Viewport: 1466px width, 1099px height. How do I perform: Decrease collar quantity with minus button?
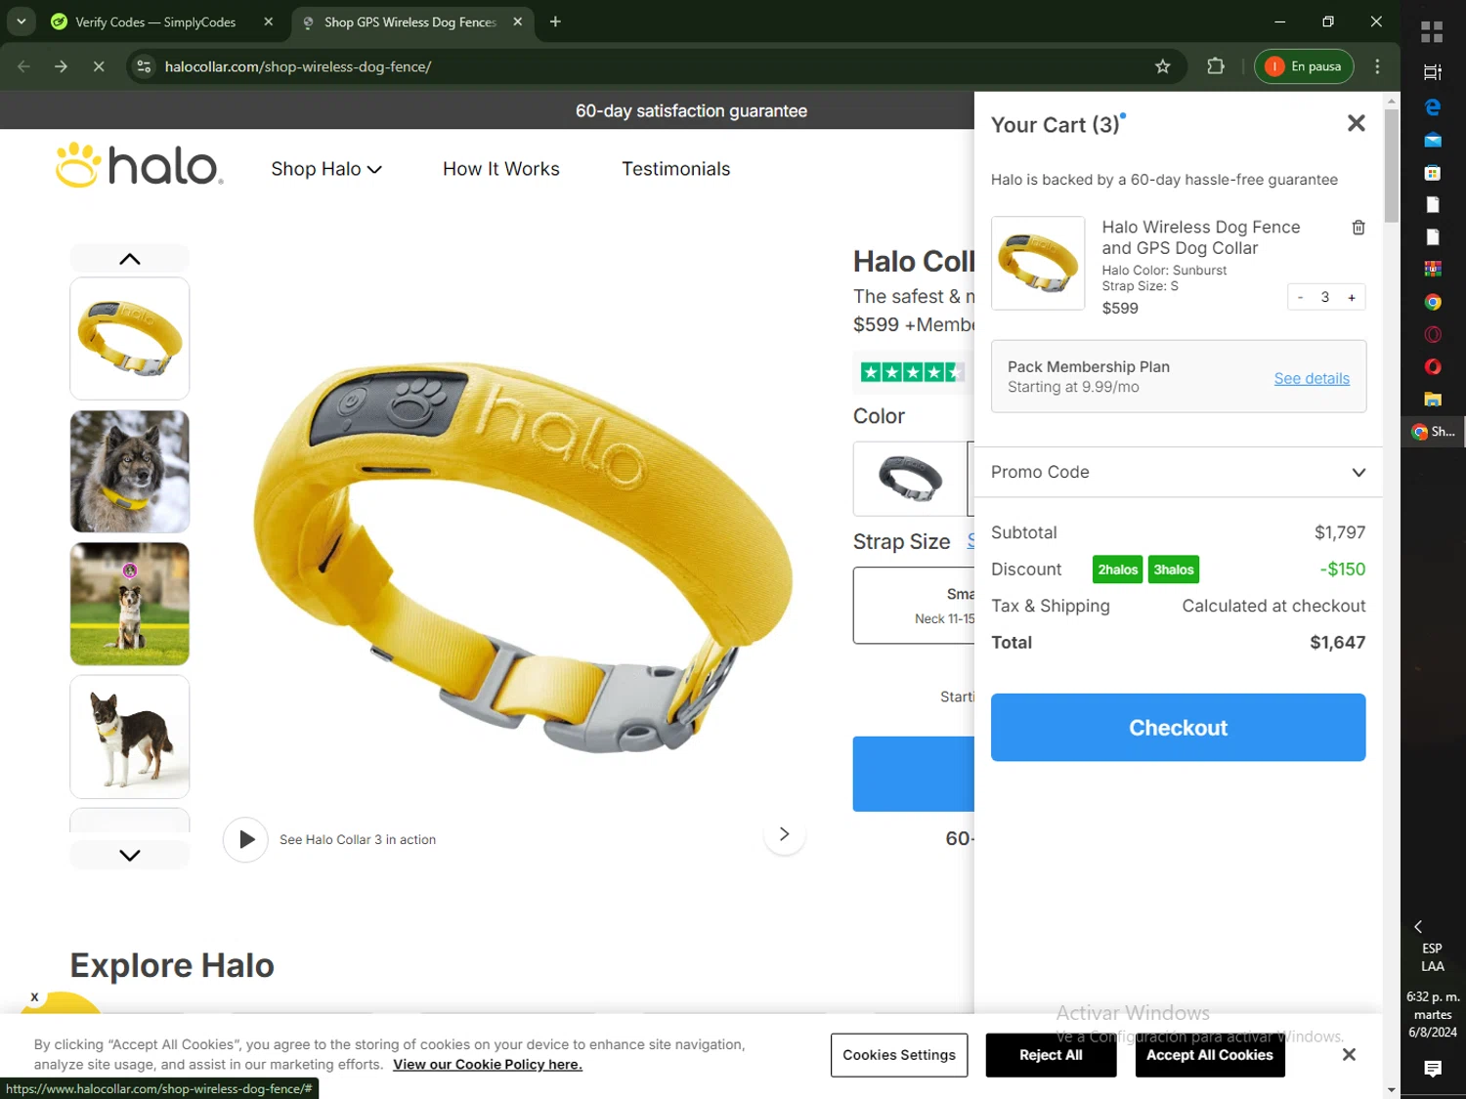coord(1300,297)
